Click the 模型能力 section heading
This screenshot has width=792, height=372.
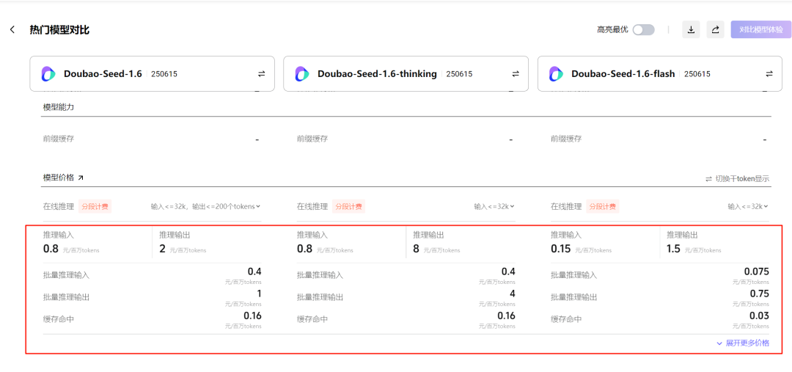(59, 107)
